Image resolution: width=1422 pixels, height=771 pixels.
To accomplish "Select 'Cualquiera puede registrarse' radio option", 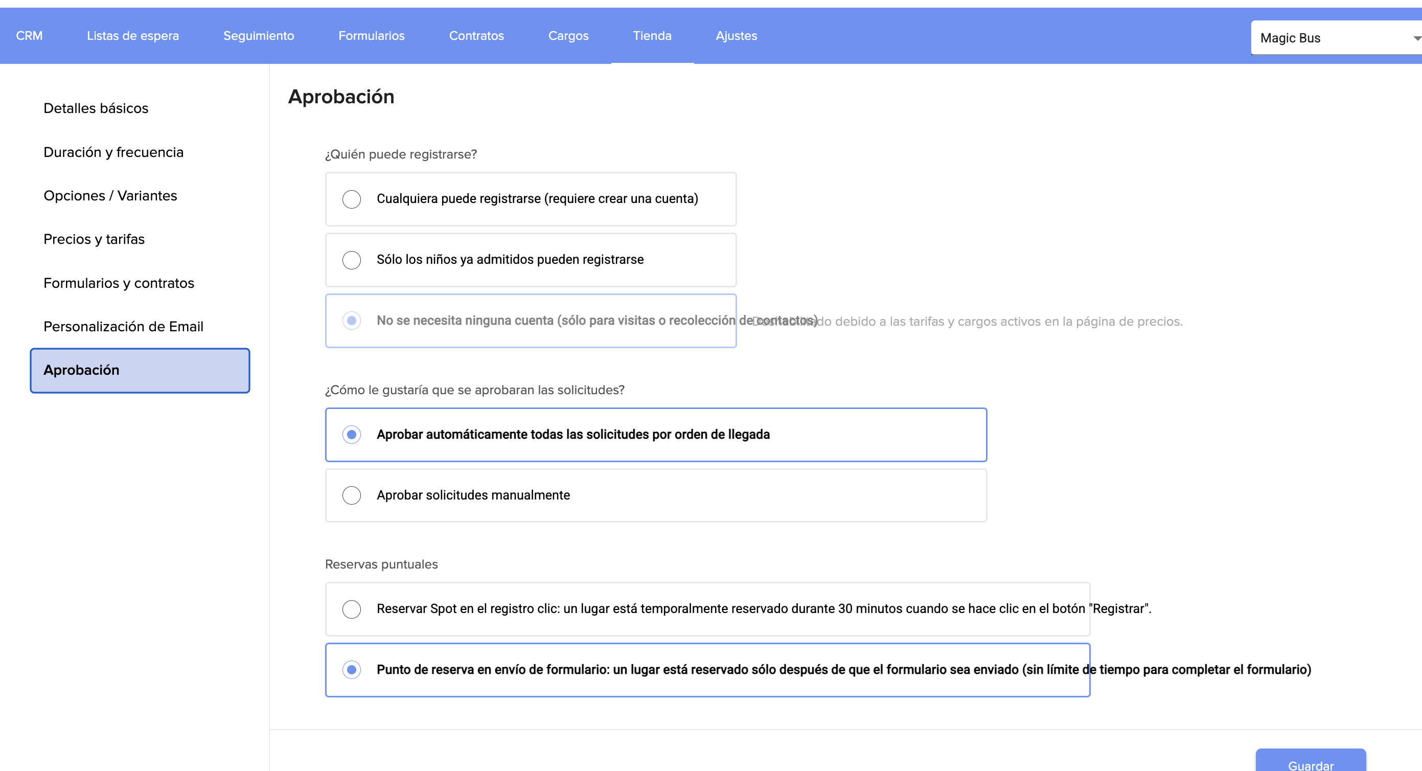I will pyautogui.click(x=352, y=199).
